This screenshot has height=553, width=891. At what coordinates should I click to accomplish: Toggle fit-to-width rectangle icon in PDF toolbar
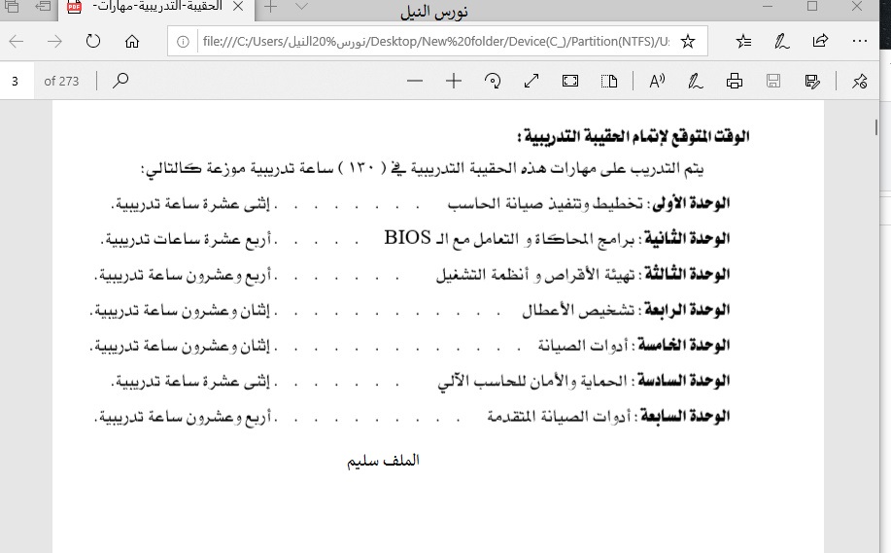click(x=570, y=82)
